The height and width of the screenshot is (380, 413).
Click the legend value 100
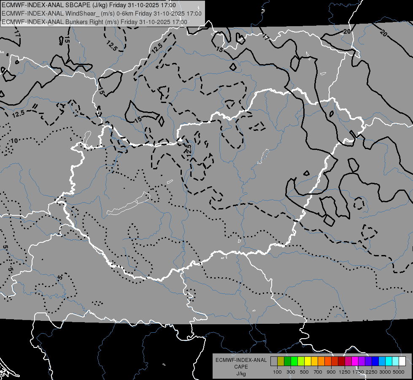tap(277, 372)
